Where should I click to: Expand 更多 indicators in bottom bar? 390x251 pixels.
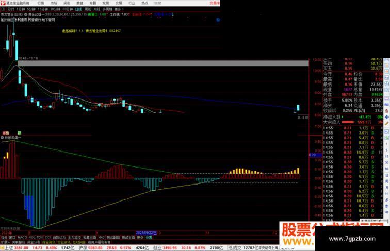[140, 238]
